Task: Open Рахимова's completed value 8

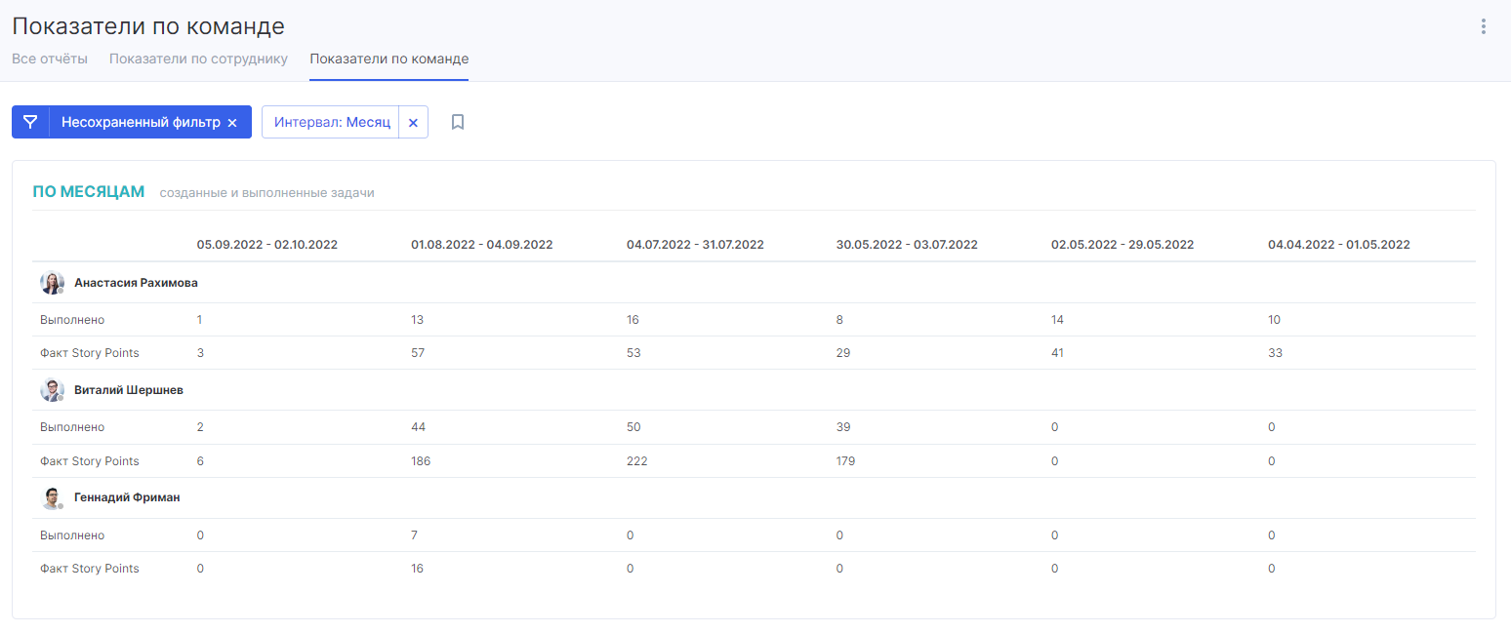Action: coord(839,320)
